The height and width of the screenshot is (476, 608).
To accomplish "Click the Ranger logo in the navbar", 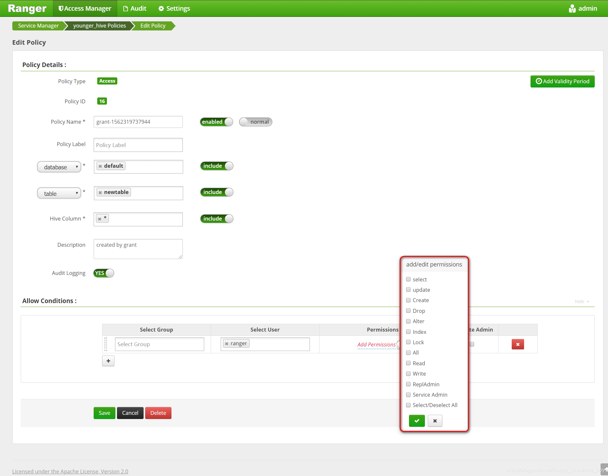I will click(x=27, y=8).
